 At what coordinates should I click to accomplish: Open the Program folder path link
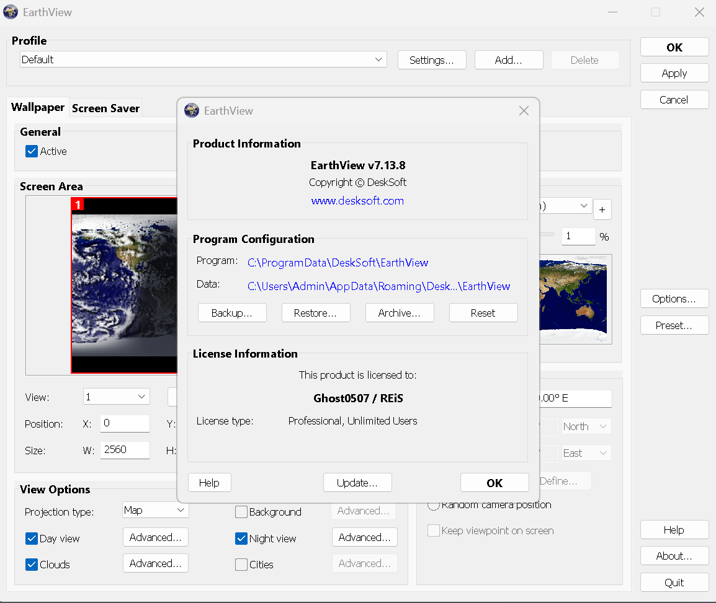(x=338, y=263)
